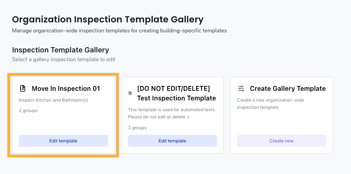Click 'Select a gallery inspection template to edit' text
The width and height of the screenshot is (351, 174).
63,59
